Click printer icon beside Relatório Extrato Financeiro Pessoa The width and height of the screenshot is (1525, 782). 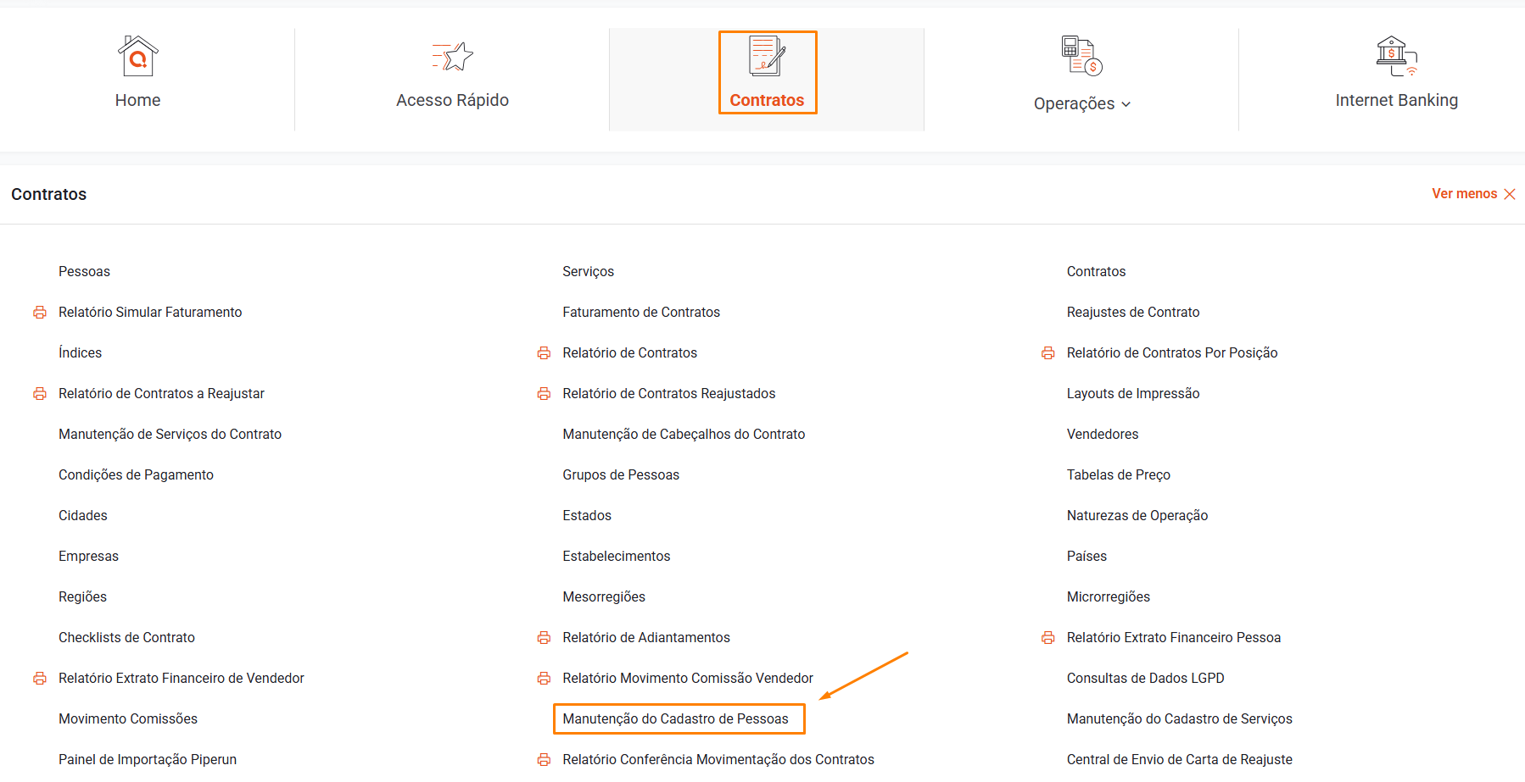[1048, 638]
